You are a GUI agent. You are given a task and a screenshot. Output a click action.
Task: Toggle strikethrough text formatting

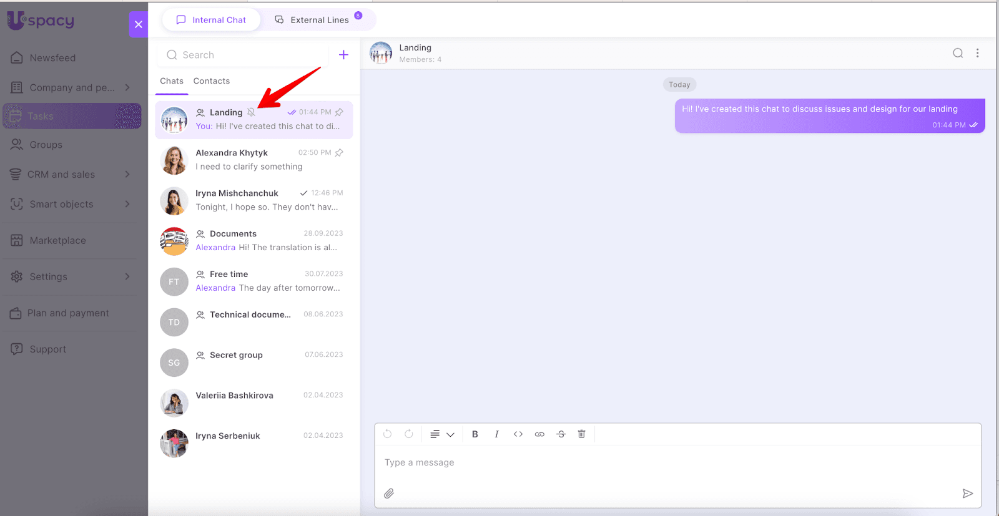point(561,434)
